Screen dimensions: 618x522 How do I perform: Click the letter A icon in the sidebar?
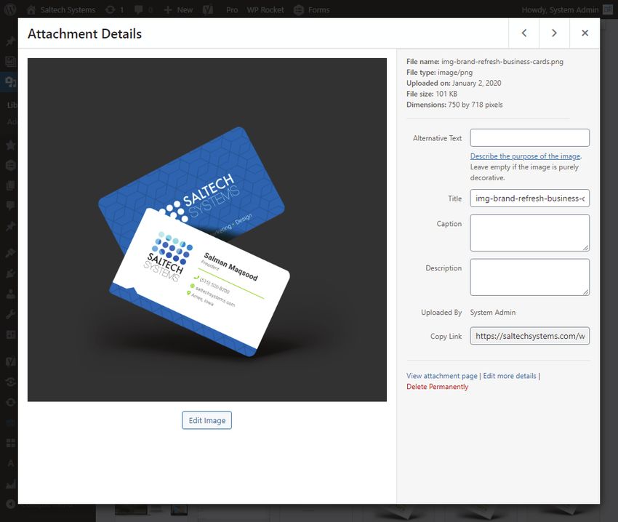(11, 463)
